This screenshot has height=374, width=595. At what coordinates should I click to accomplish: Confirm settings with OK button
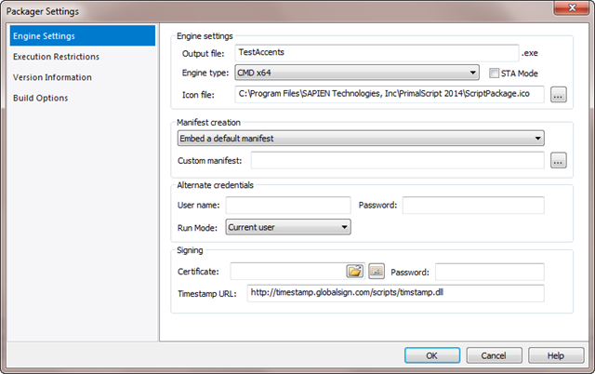coord(432,355)
